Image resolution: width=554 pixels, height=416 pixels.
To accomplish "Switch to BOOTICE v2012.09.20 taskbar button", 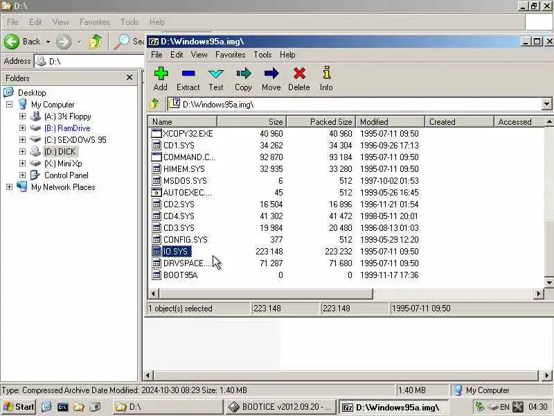I will [x=280, y=407].
